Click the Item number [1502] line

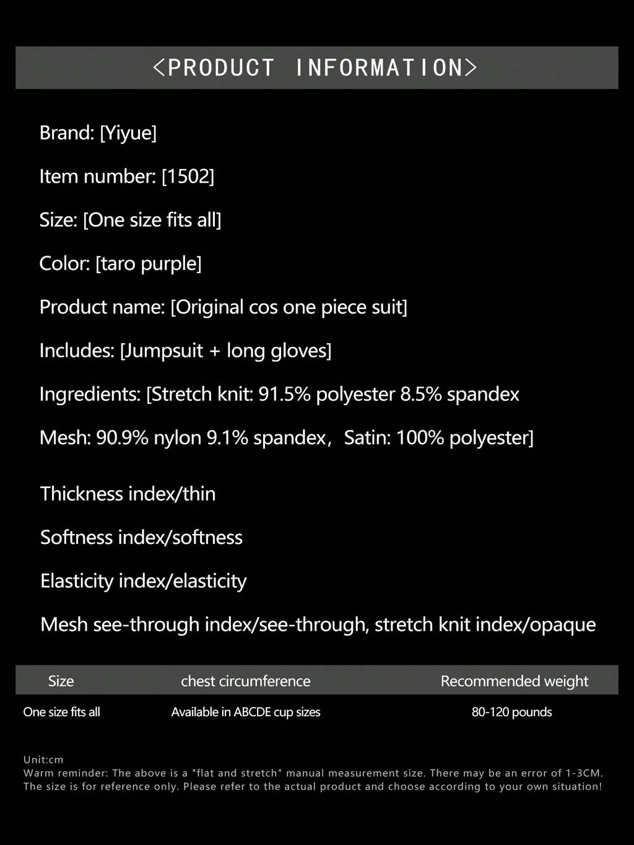(x=127, y=177)
